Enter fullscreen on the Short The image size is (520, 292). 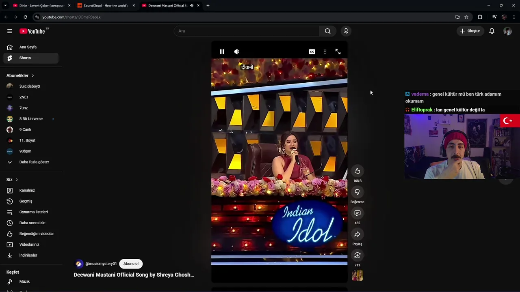tap(338, 52)
